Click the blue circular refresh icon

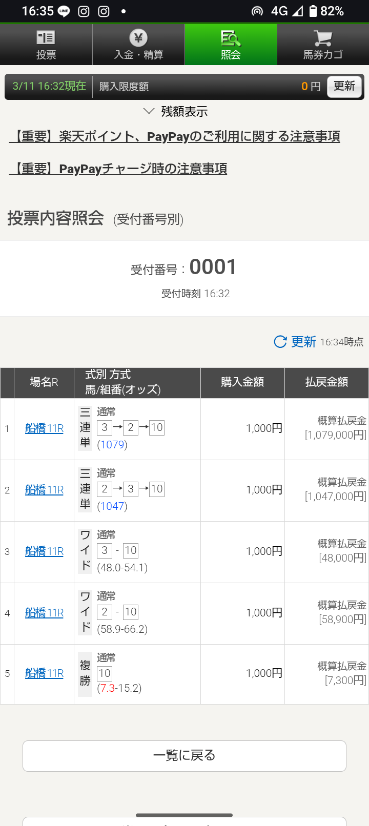point(280,342)
